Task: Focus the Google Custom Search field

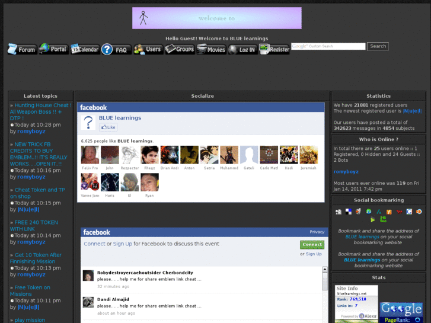Action: [x=328, y=46]
